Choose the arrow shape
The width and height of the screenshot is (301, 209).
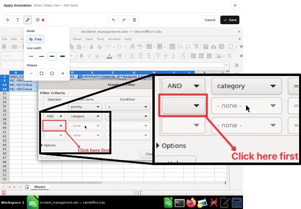pyautogui.click(x=62, y=73)
